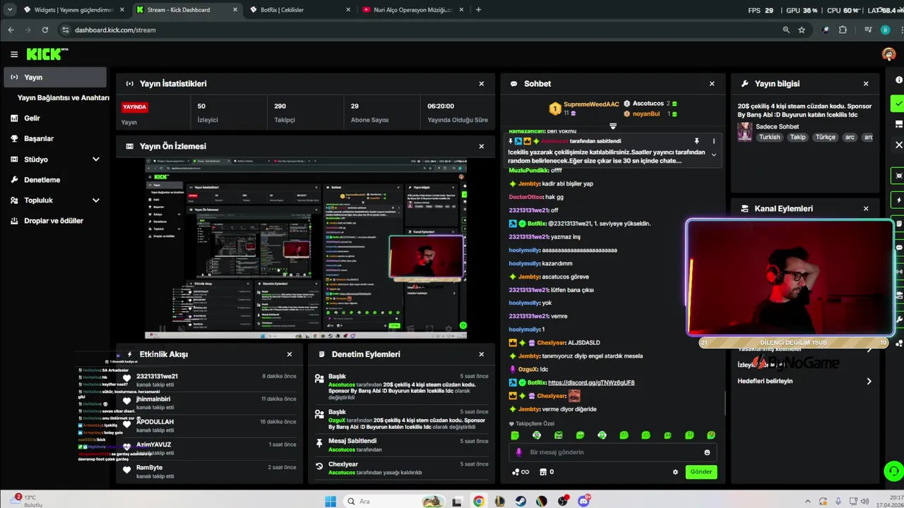This screenshot has height=508, width=904.
Task: Click the Turkish tag in Yayın bilgisi
Action: 770,138
